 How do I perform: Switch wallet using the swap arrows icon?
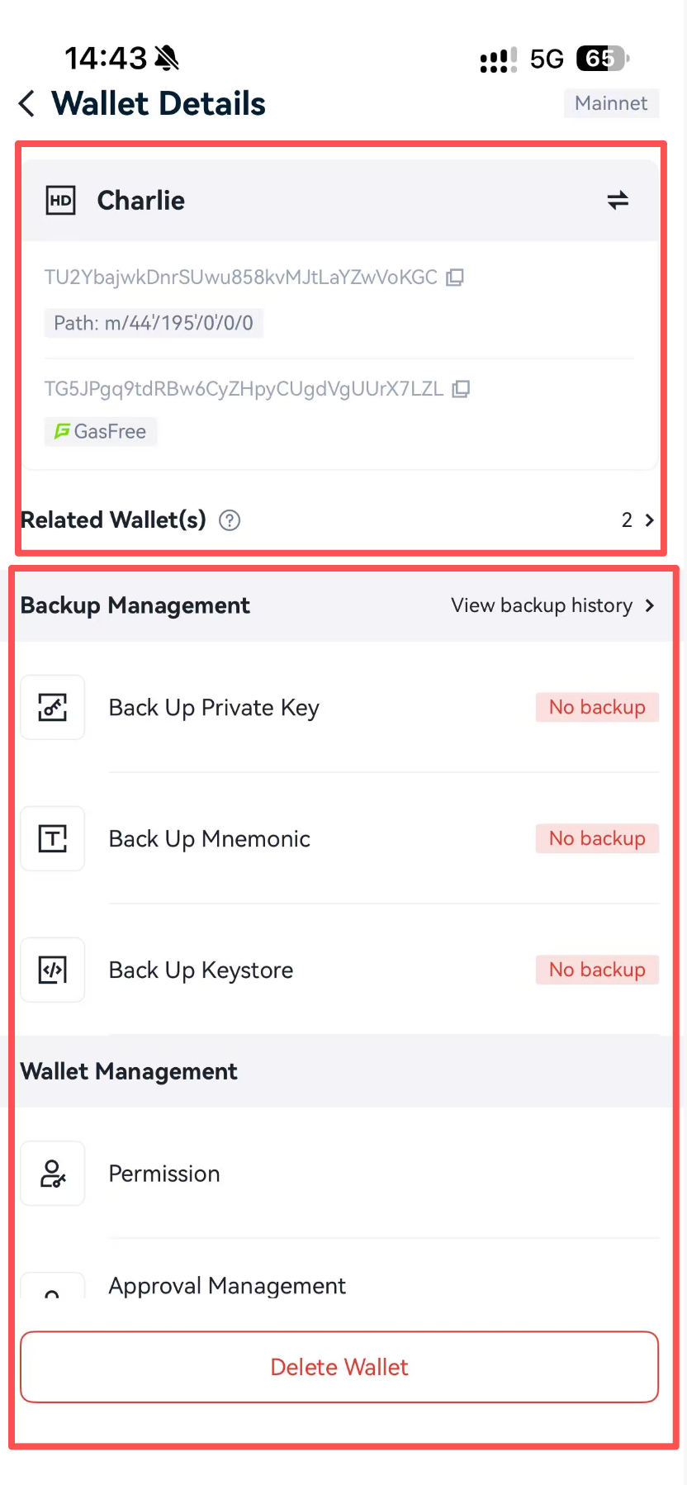pos(618,200)
